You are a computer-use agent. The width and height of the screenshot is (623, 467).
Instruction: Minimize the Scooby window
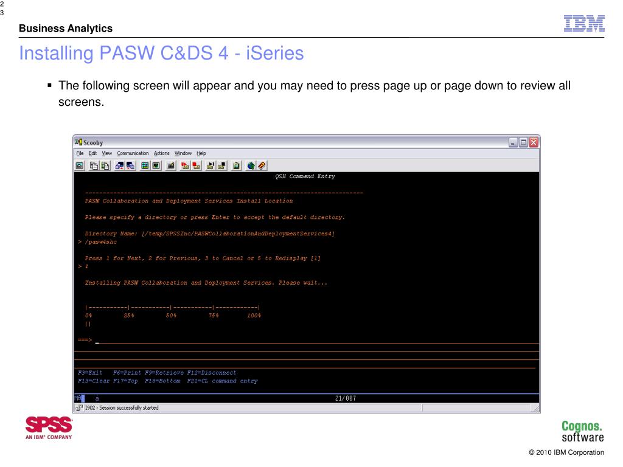(x=513, y=142)
